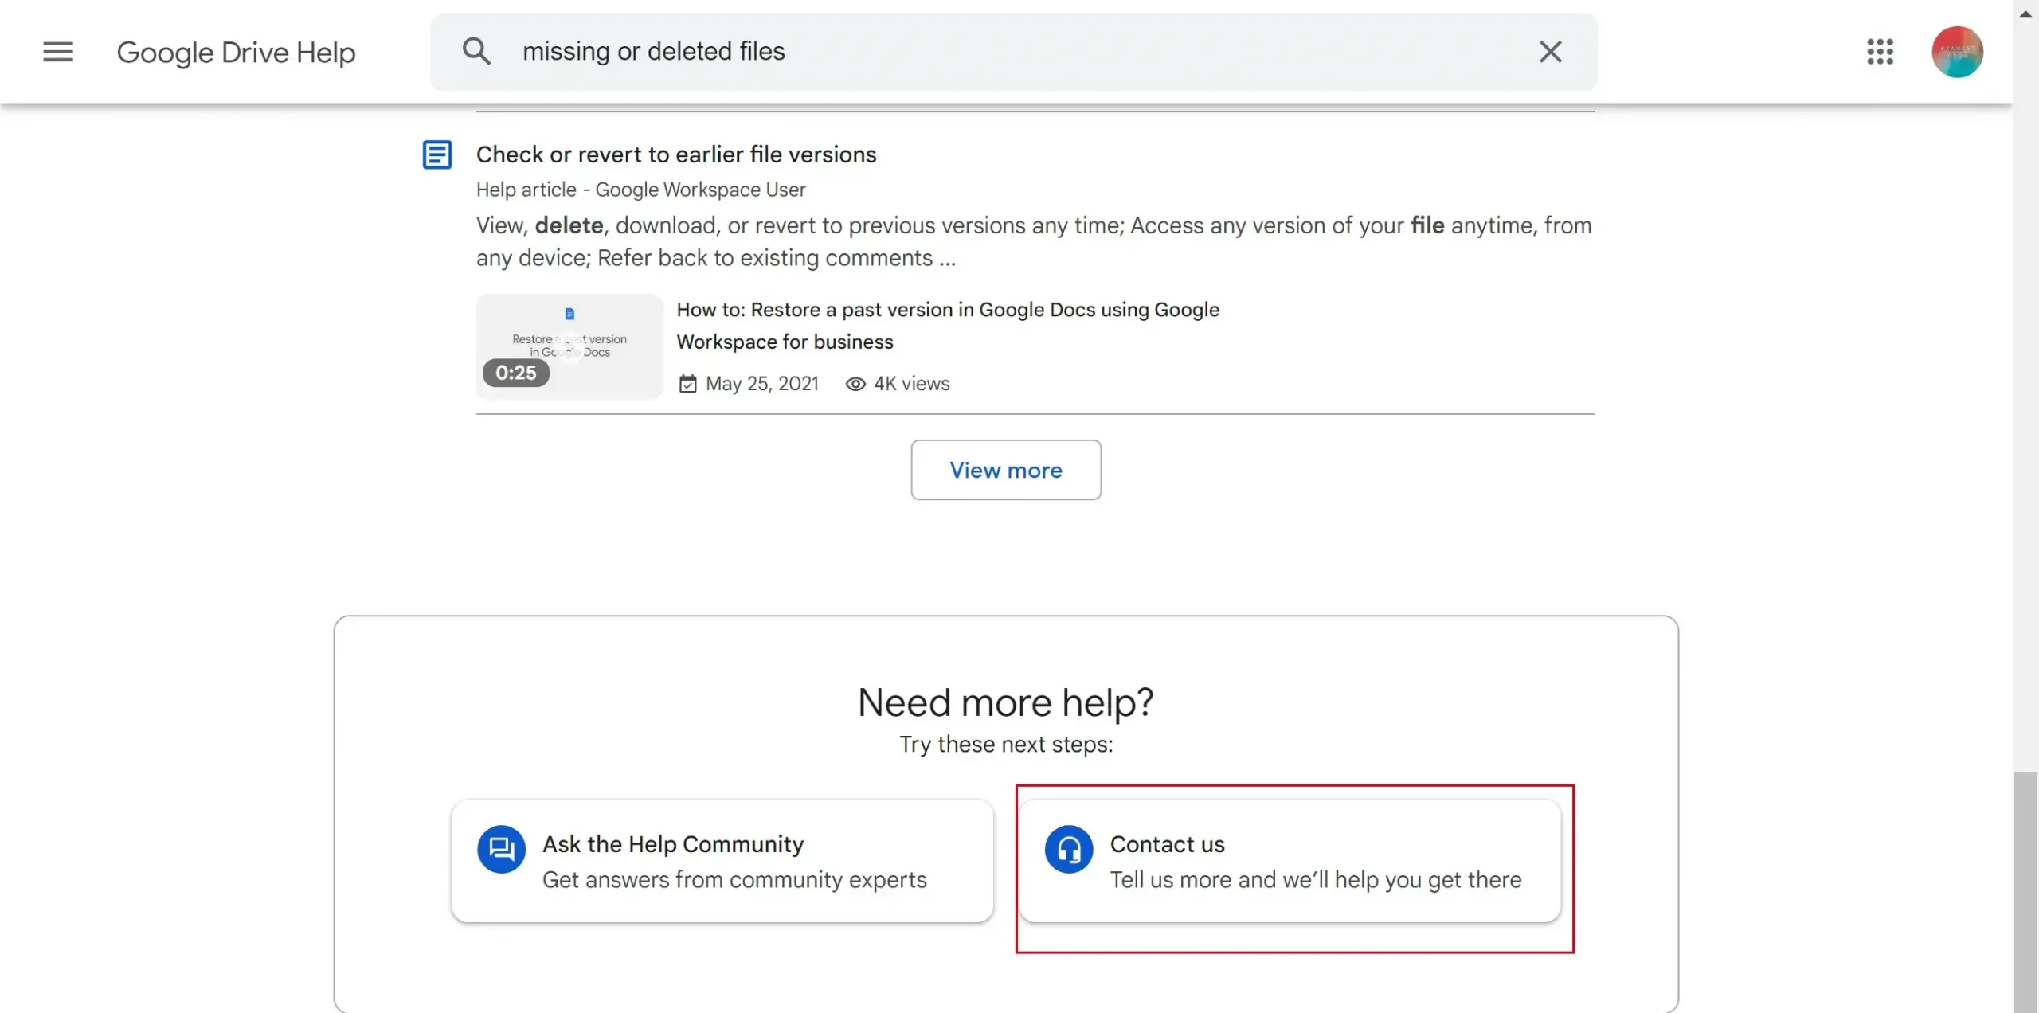Click the 'May 25, 2021' date text
2039x1013 pixels.
(x=762, y=384)
